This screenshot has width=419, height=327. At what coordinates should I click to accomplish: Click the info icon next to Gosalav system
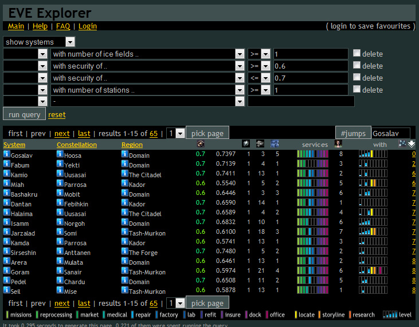7,154
